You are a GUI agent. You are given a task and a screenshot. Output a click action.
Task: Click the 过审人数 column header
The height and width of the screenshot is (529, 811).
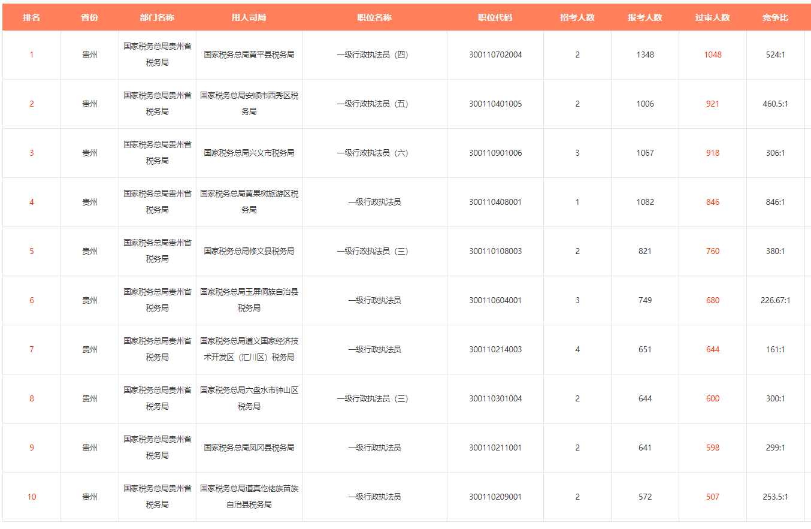[712, 17]
